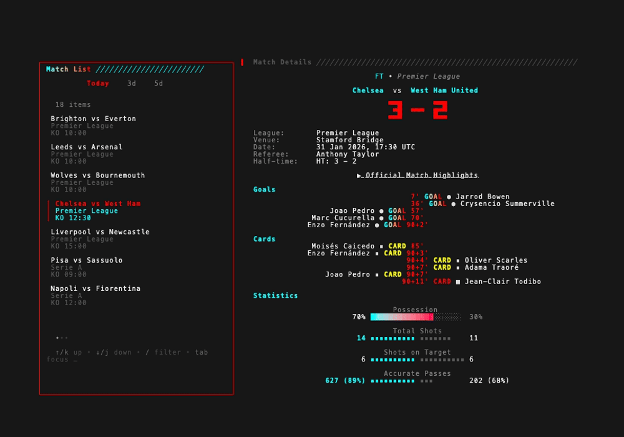Select Napoli vs Fiorentina match
The height and width of the screenshot is (437, 624).
point(95,295)
